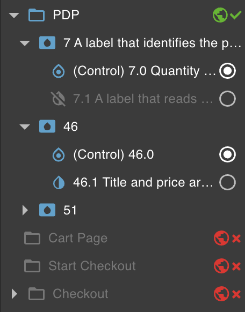Select the radio button for (Control) 7.0 Quantity
The height and width of the screenshot is (312, 245).
coord(227,71)
